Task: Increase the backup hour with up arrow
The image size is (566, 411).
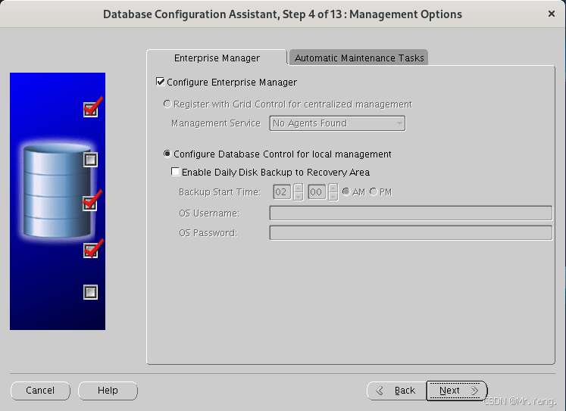Action: (299, 188)
